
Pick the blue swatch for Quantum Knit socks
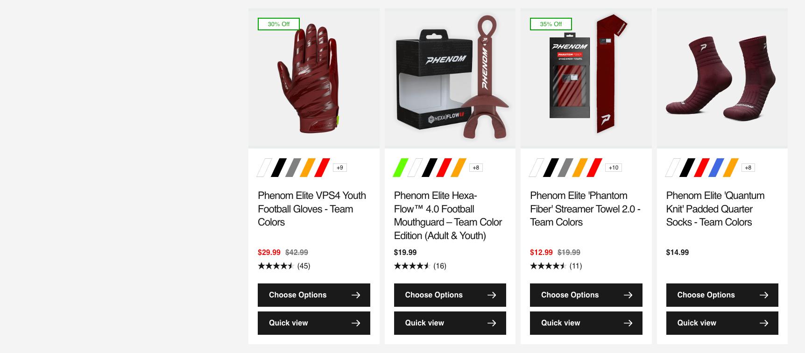point(716,168)
